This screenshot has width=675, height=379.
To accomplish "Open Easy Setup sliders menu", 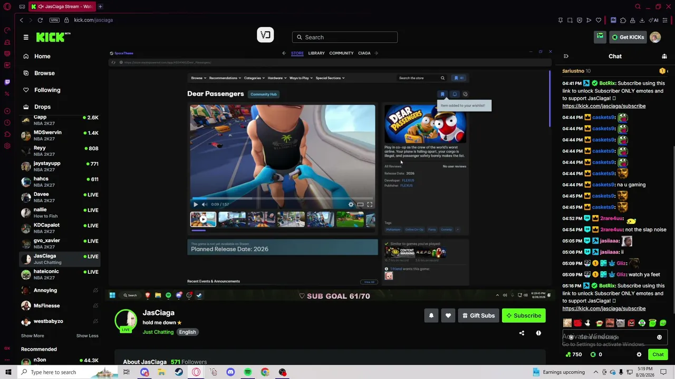I will tap(665, 20).
